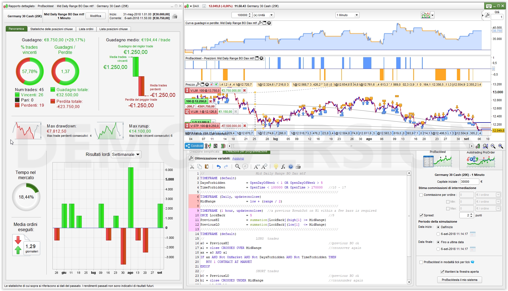Image resolution: width=508 pixels, height=291 pixels.
Task: Click the Modifica button
Action: (x=96, y=16)
